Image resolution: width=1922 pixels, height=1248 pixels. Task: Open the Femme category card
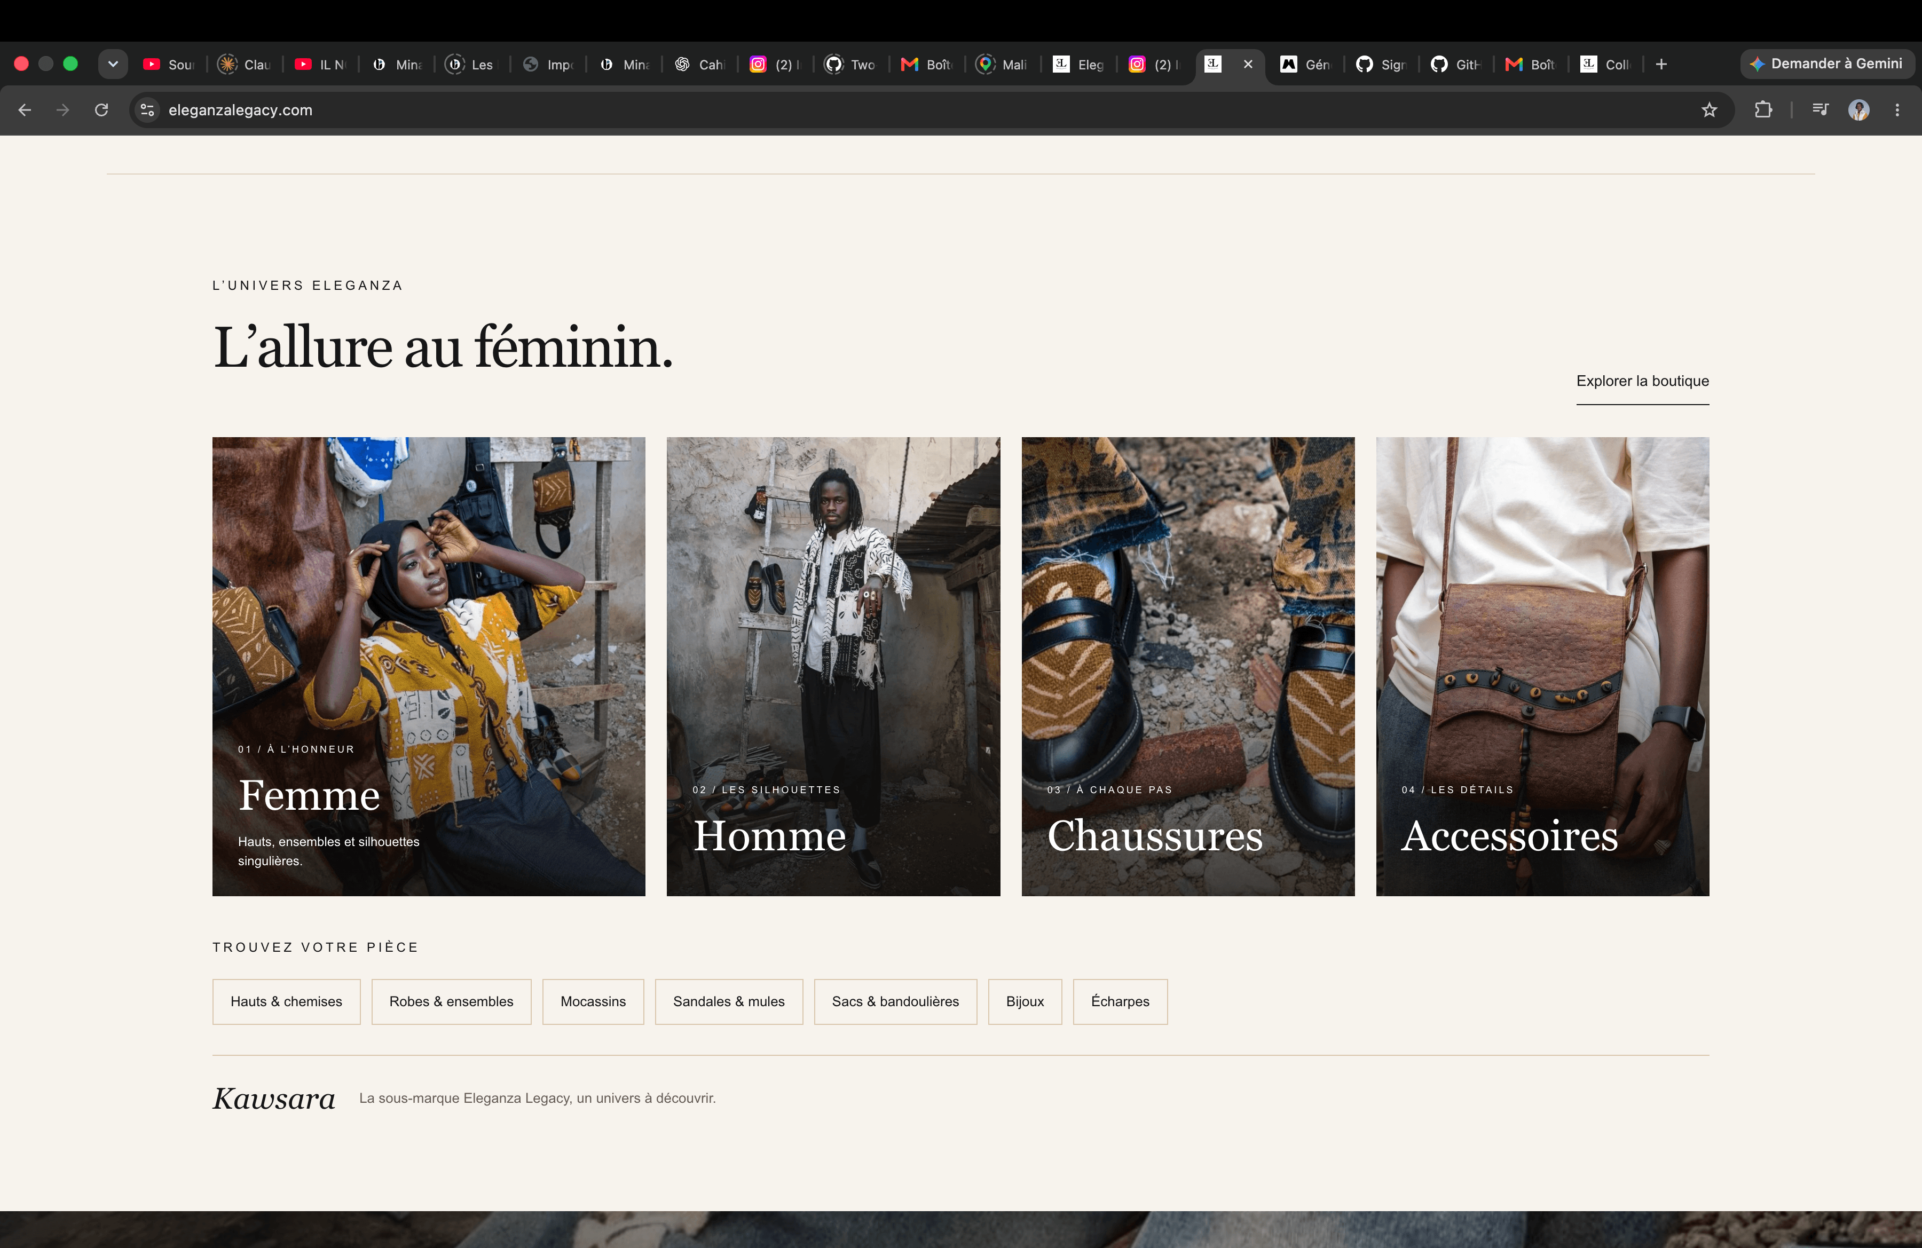point(429,667)
